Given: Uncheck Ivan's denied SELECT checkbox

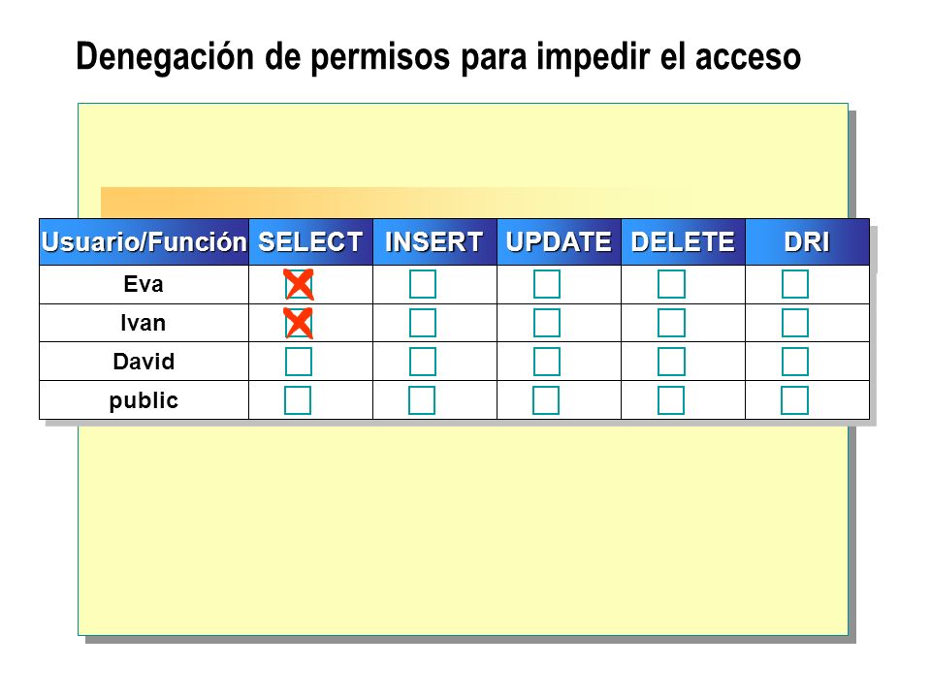Looking at the screenshot, I should click(298, 323).
